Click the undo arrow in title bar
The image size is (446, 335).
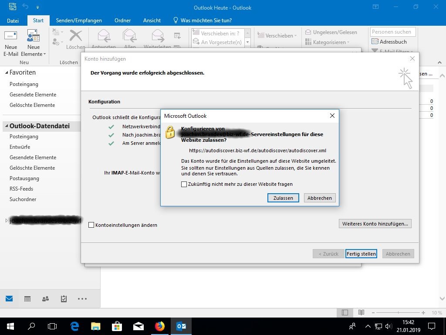pyautogui.click(x=26, y=7)
